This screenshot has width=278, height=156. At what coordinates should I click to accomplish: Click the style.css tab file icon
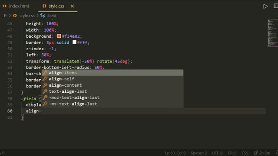pyautogui.click(x=44, y=6)
